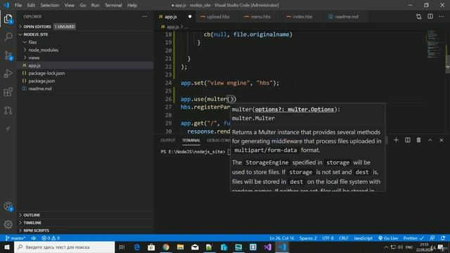Open the Search view in activity bar

tap(8, 37)
